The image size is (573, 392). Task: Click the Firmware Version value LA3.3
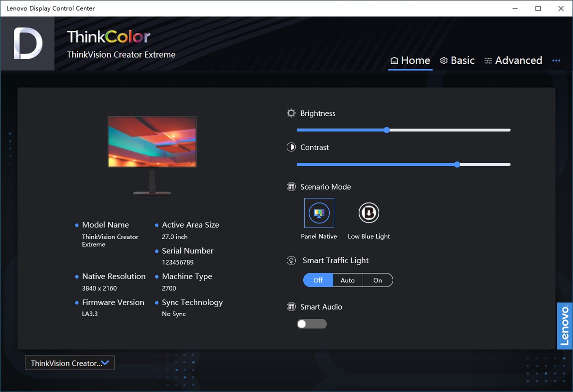pos(89,314)
